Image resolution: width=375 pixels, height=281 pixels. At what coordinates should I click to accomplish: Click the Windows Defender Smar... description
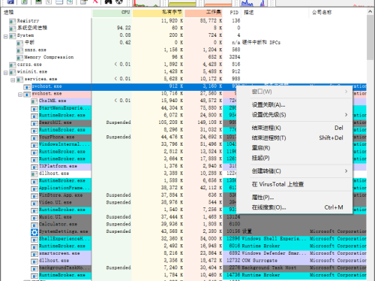pos(274,253)
